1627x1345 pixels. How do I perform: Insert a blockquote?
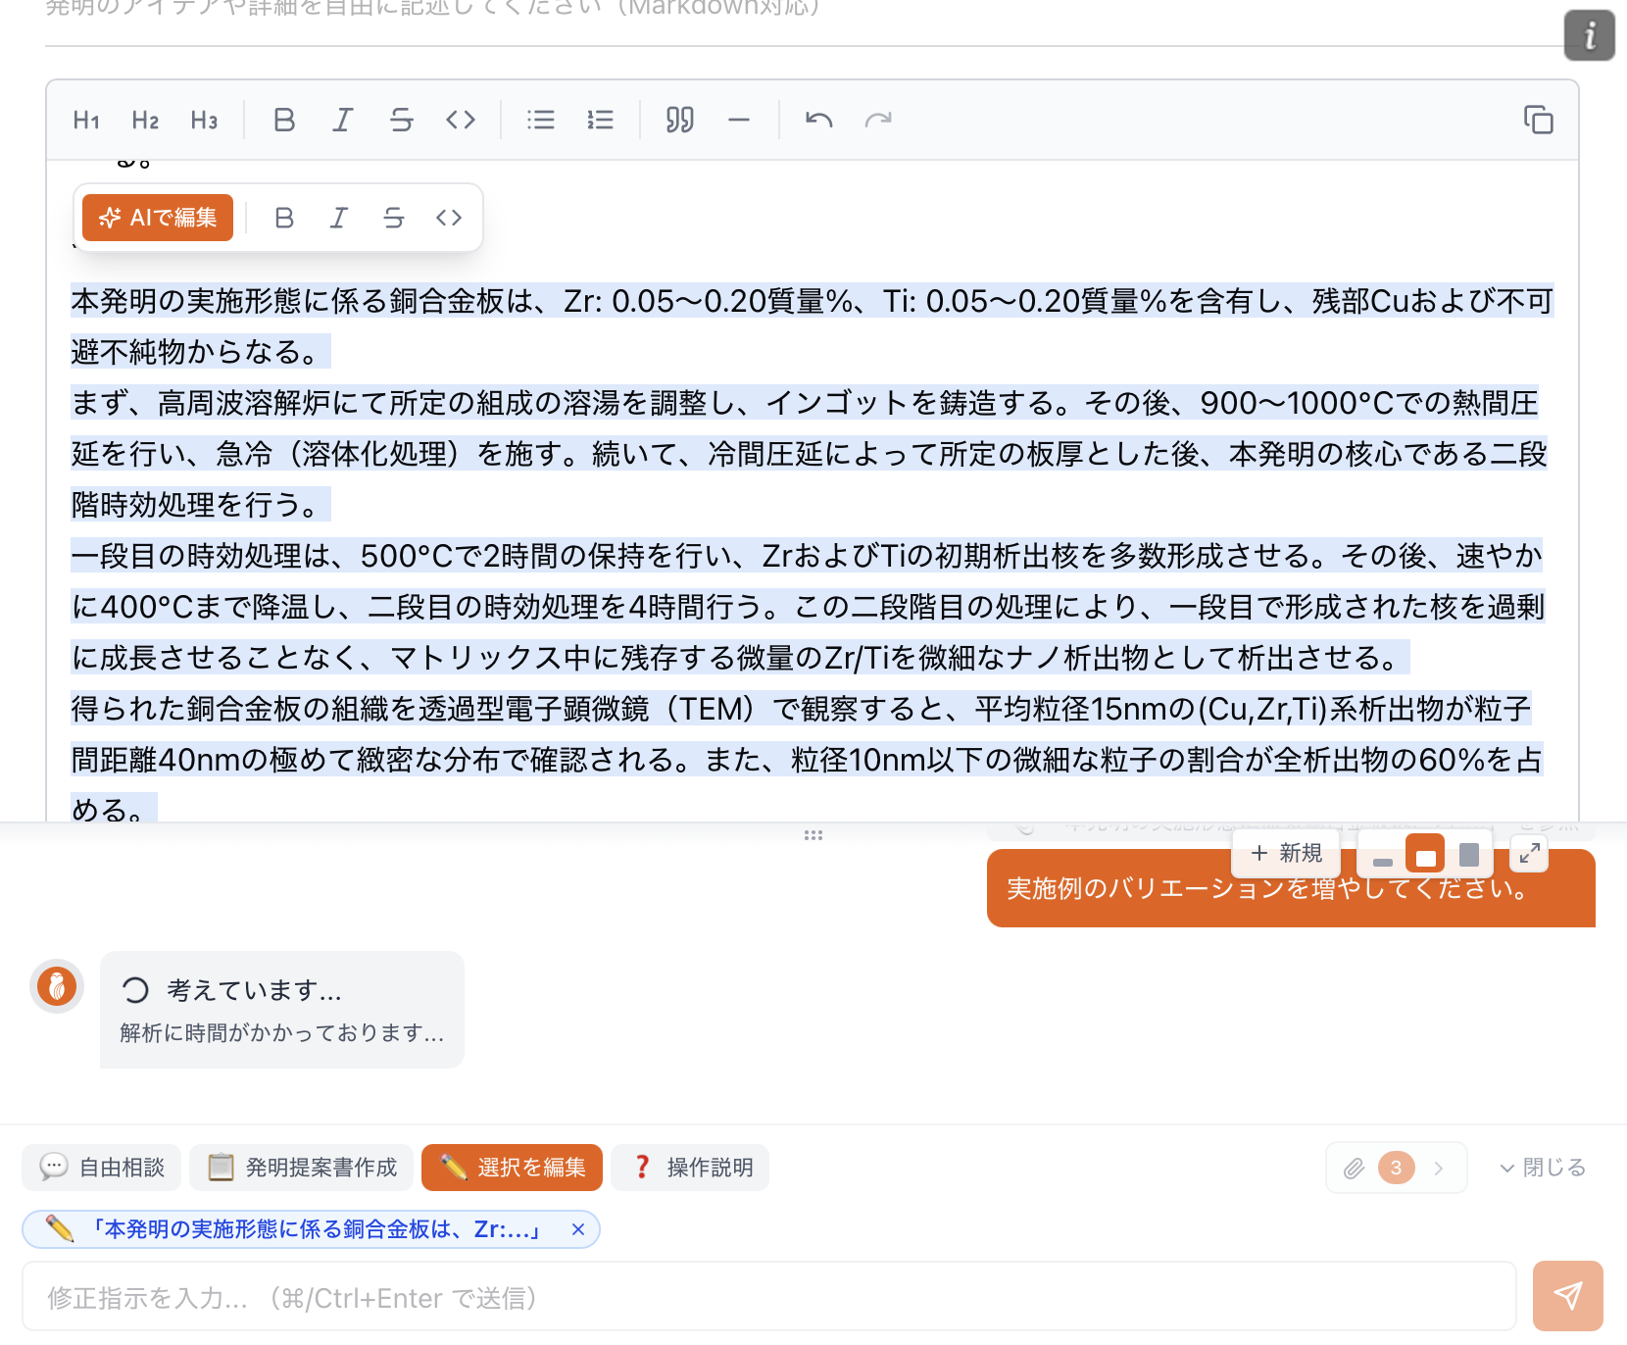coord(679,121)
